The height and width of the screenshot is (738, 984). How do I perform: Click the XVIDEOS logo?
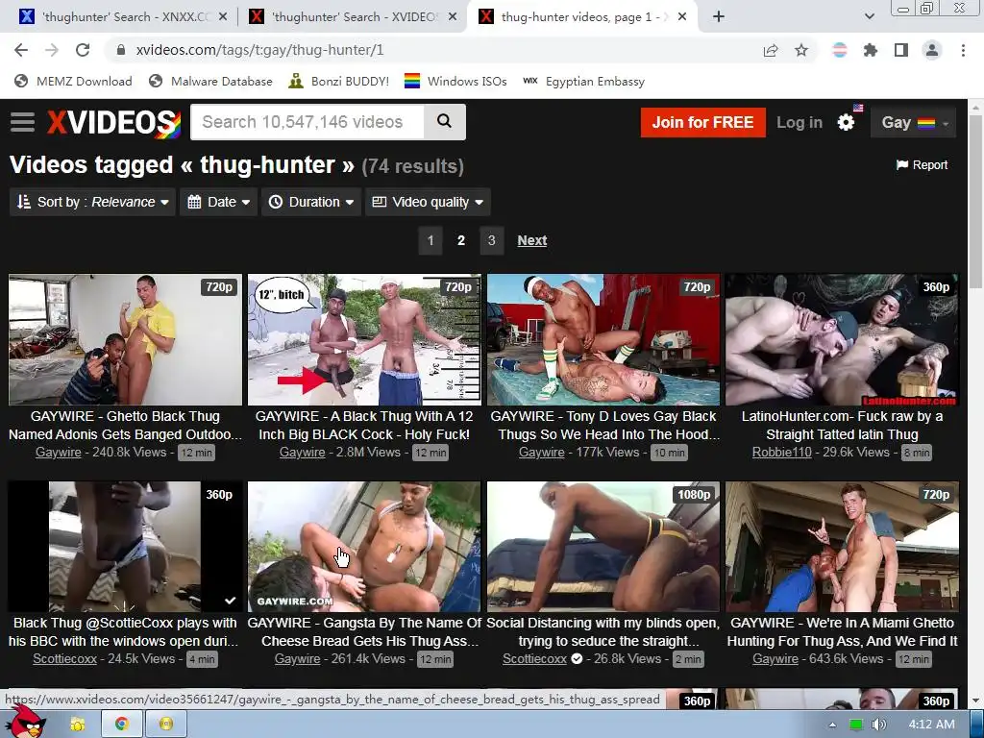coord(114,122)
